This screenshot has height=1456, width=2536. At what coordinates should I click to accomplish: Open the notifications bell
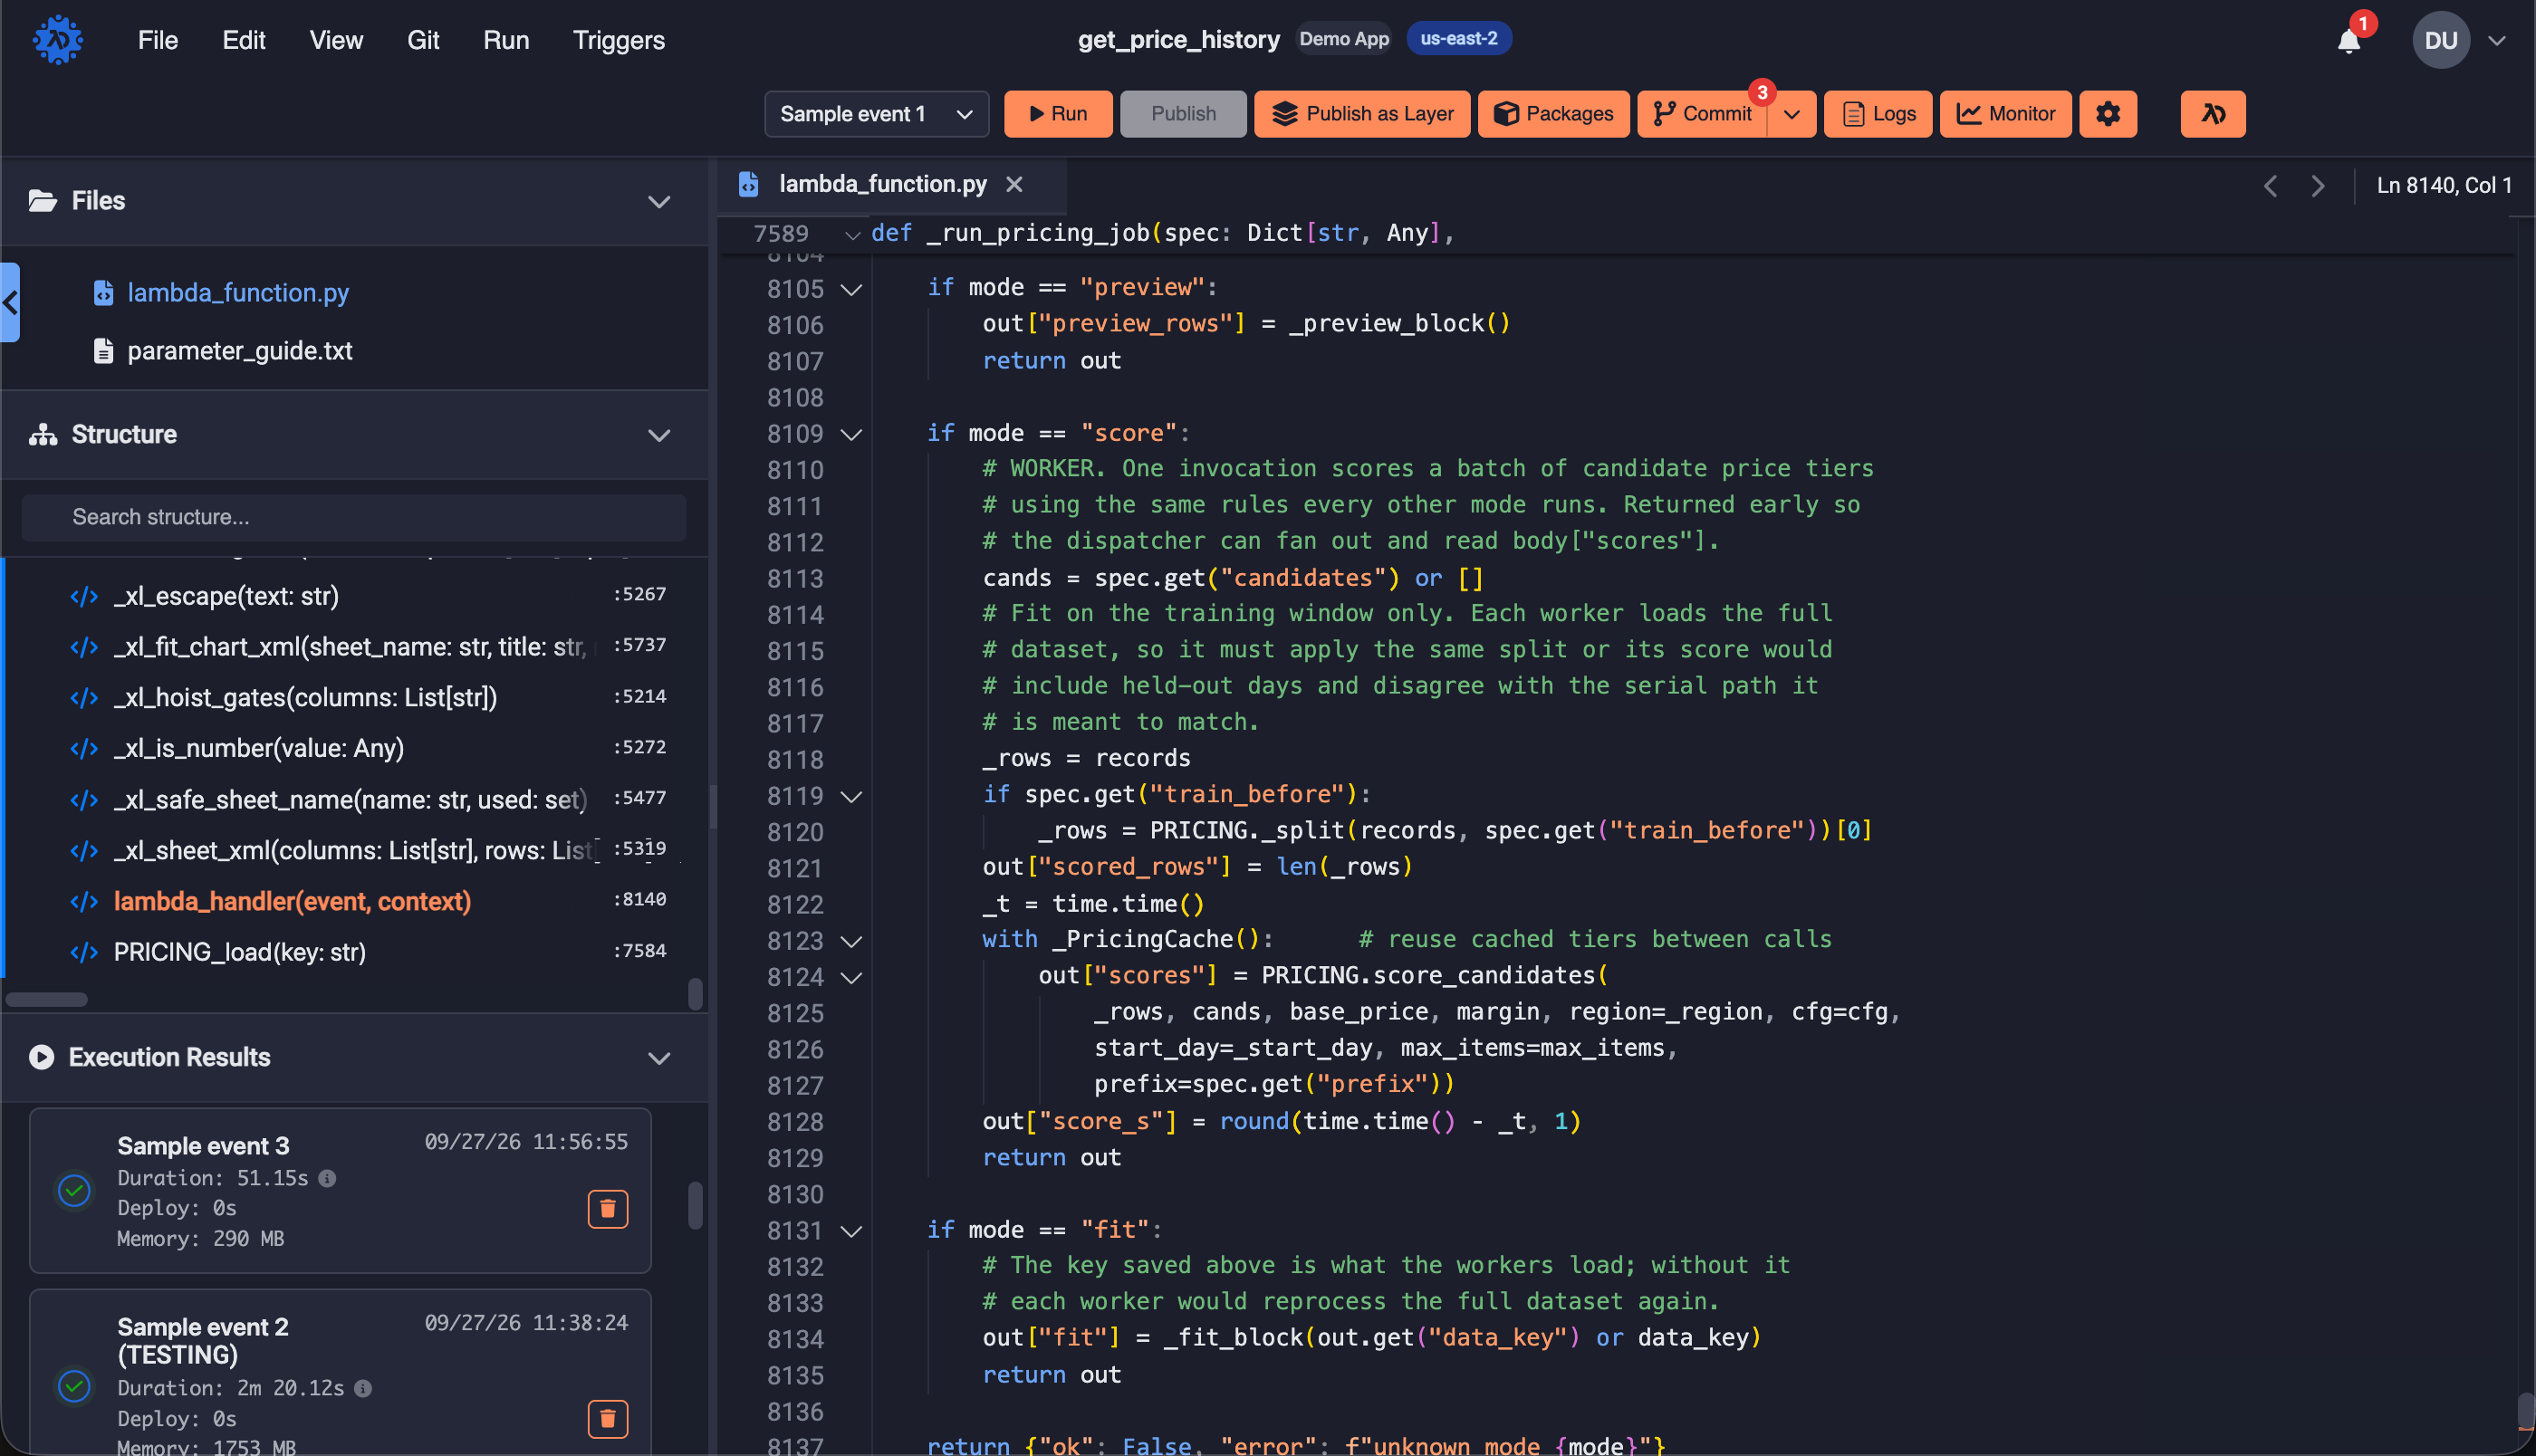click(2348, 41)
